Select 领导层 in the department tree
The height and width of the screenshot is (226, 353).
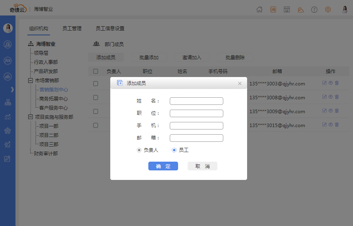coord(41,53)
